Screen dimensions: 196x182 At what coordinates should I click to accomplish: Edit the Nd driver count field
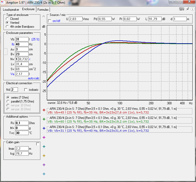point(14,90)
